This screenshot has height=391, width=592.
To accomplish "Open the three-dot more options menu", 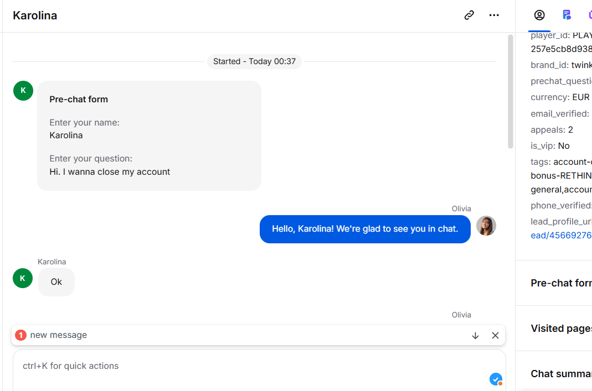I will (x=494, y=15).
